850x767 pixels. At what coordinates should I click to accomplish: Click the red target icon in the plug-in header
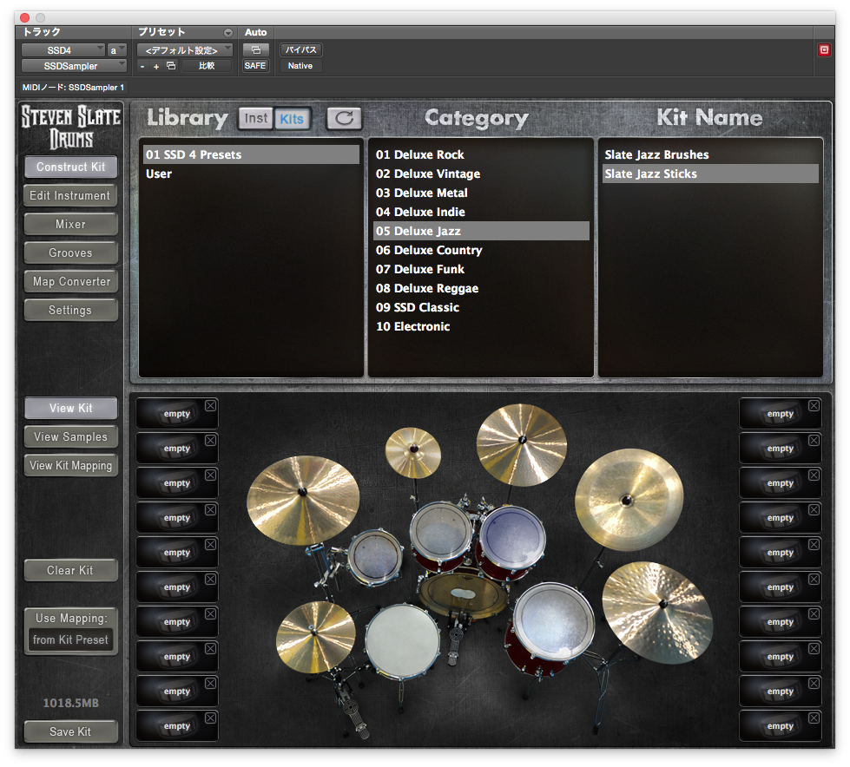tap(824, 50)
